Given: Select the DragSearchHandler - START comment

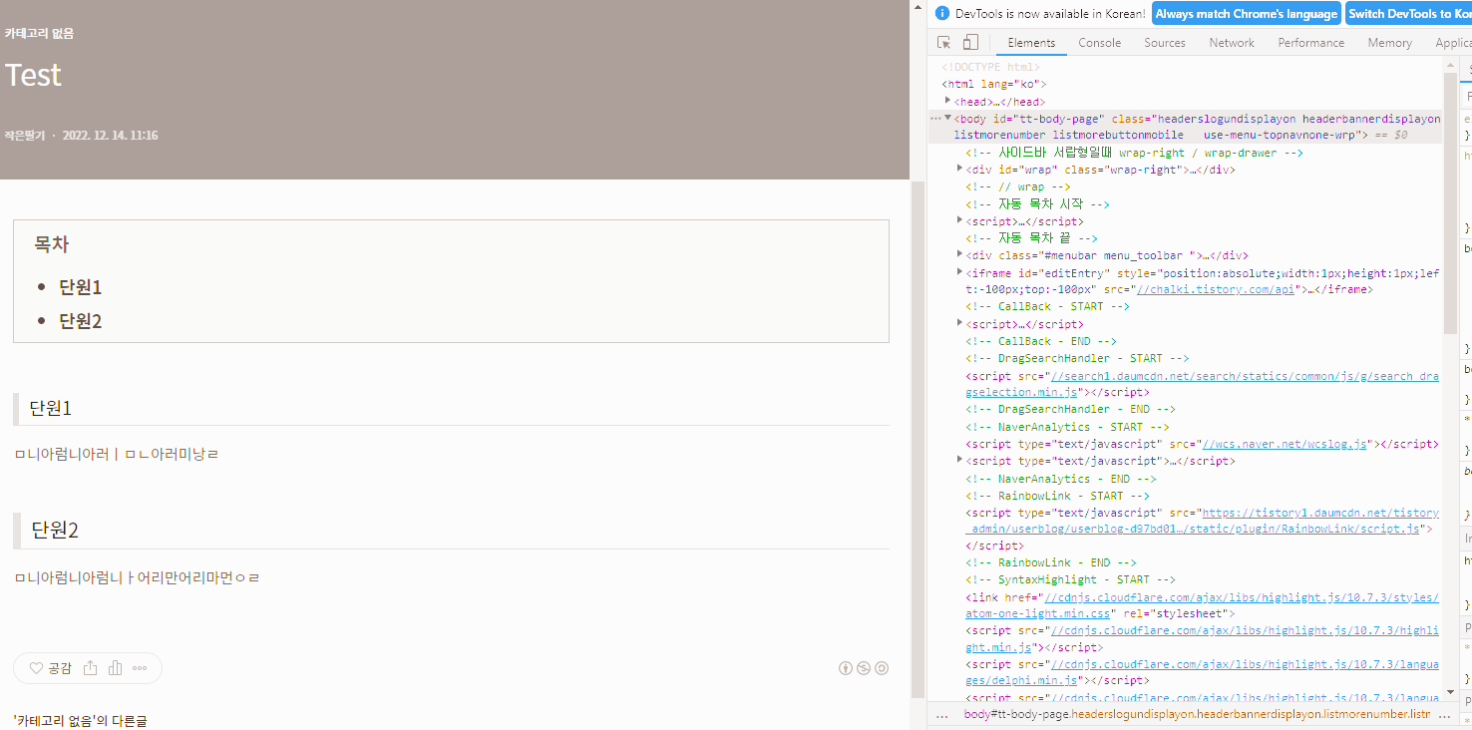Looking at the screenshot, I should [1077, 358].
